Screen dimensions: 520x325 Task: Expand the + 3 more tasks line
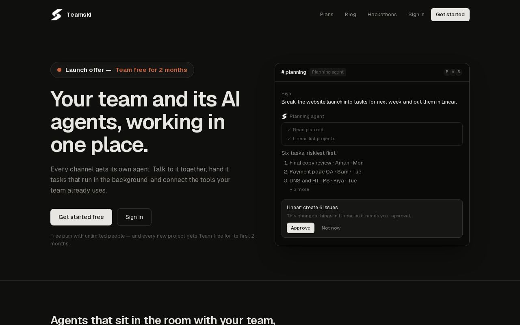(x=299, y=189)
